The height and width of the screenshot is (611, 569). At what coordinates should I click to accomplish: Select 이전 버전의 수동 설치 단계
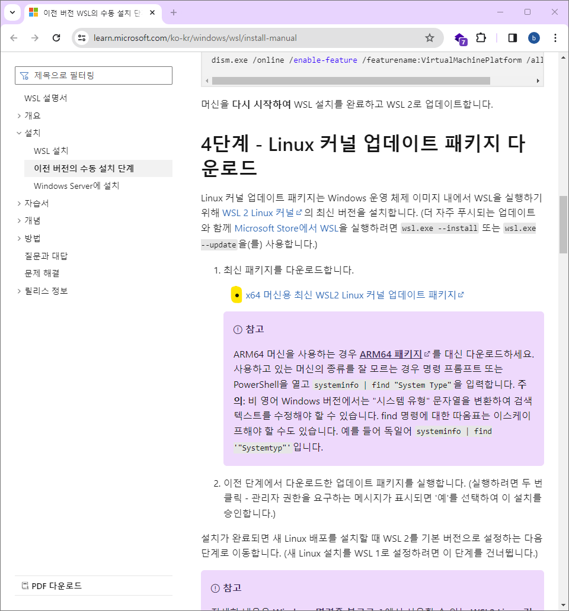[x=98, y=168]
